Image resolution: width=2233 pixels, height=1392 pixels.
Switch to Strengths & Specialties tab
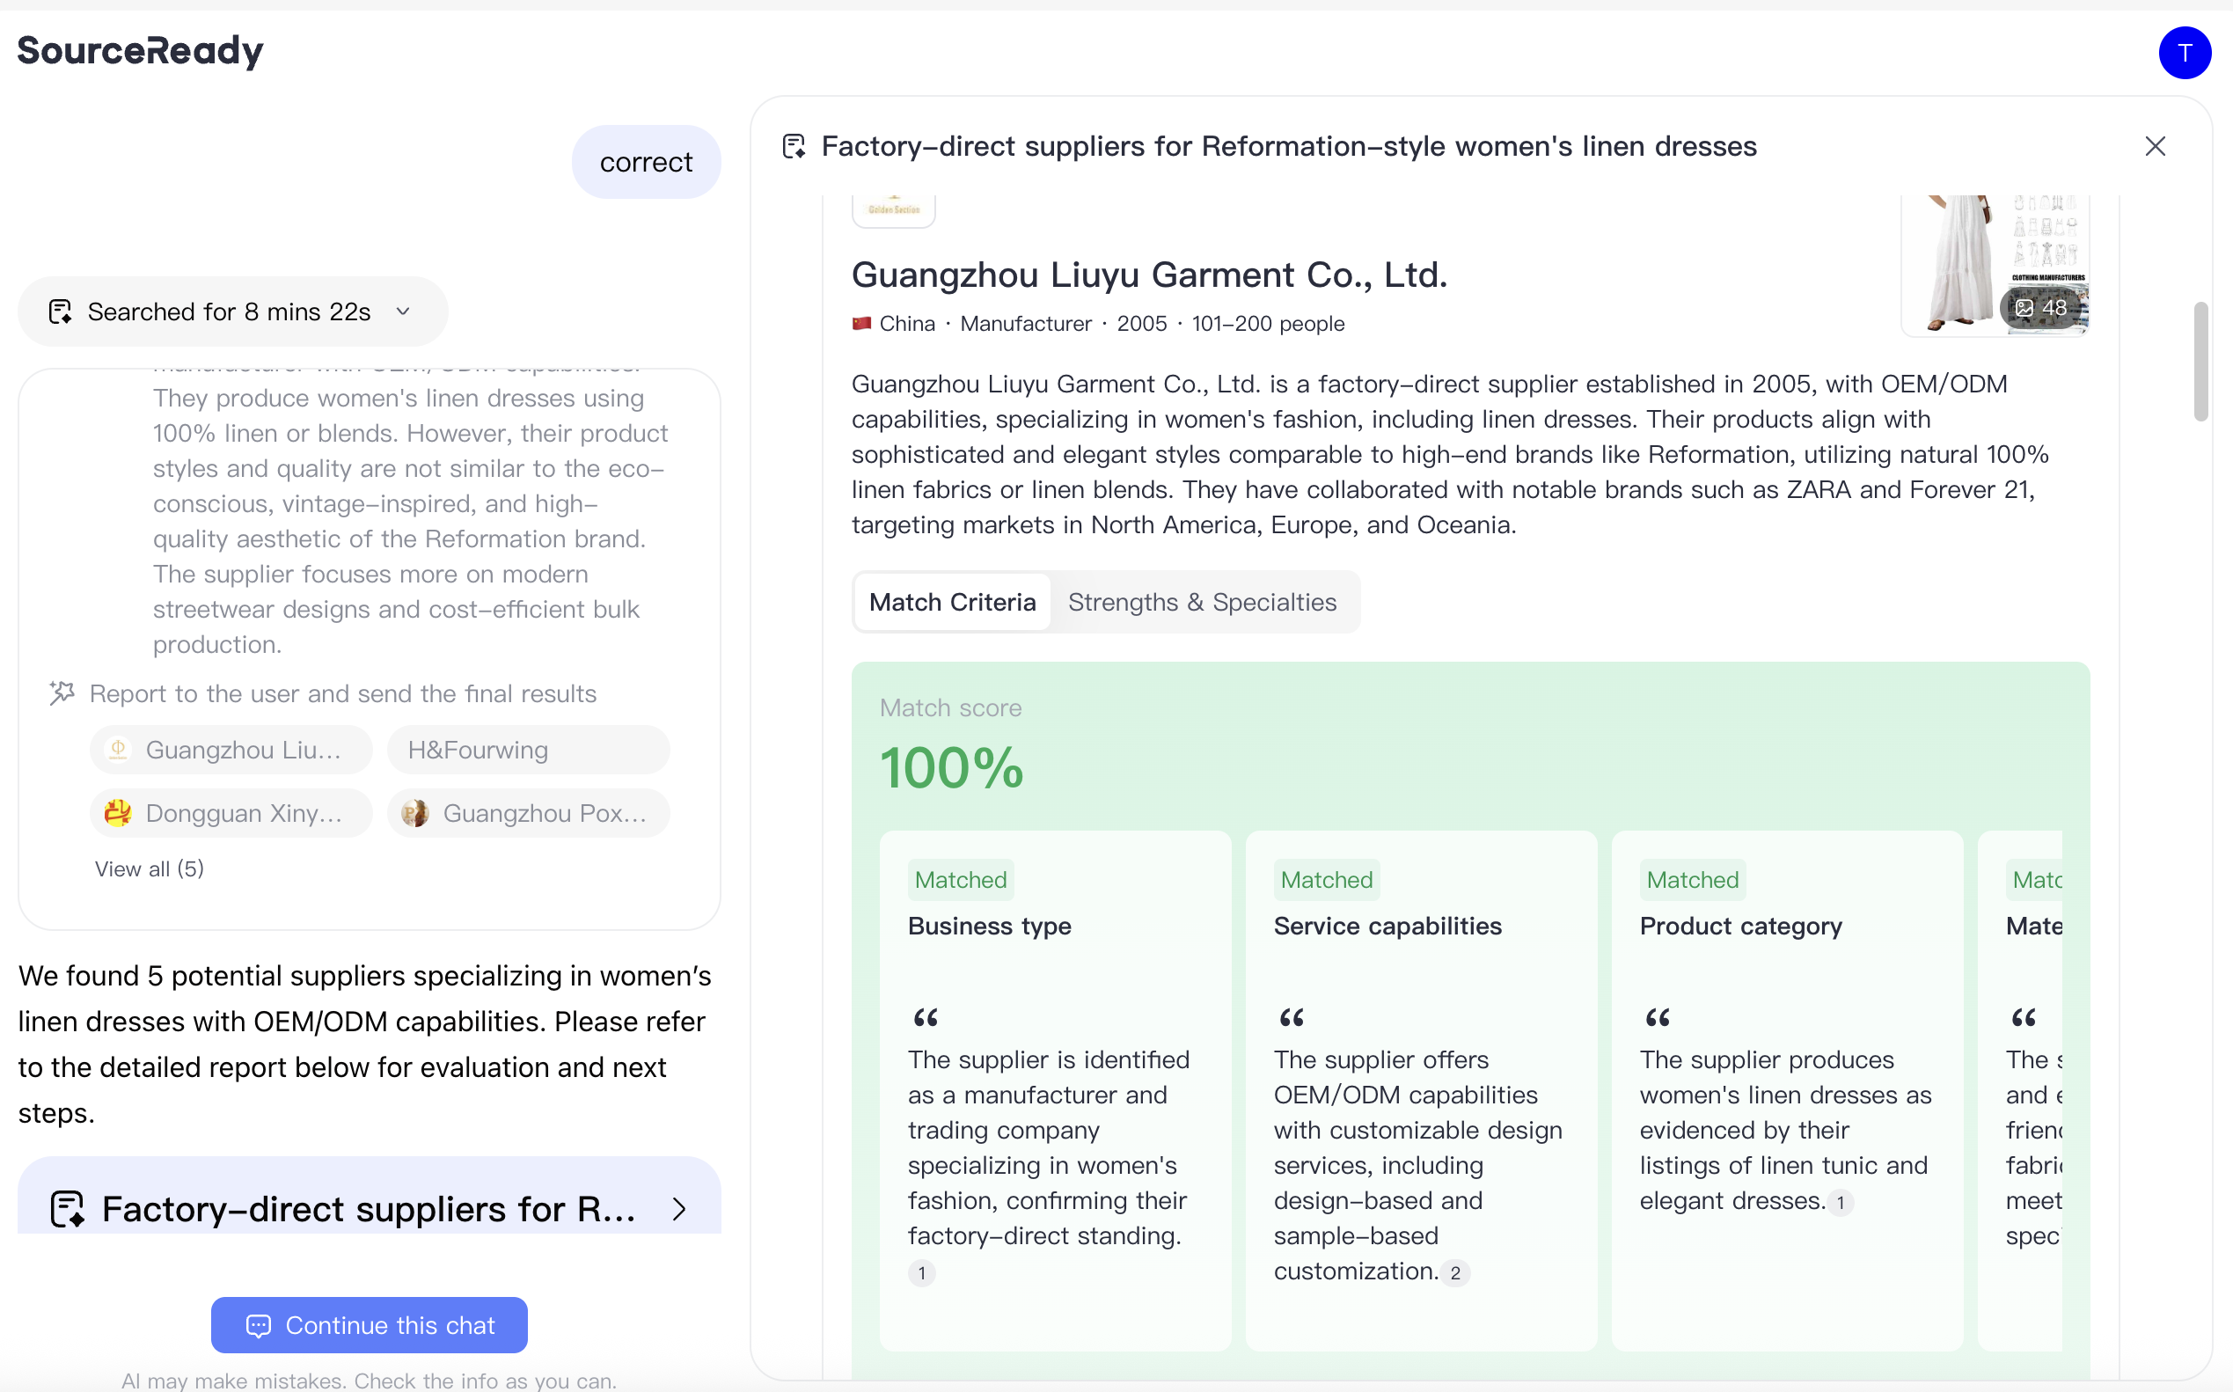[x=1201, y=602]
